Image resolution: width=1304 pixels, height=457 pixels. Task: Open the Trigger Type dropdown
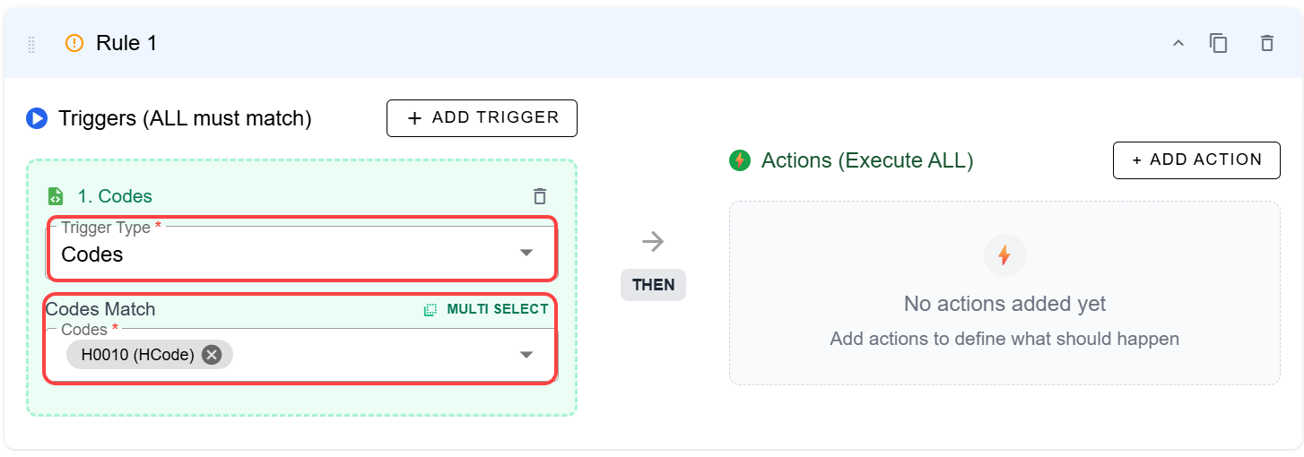point(526,254)
